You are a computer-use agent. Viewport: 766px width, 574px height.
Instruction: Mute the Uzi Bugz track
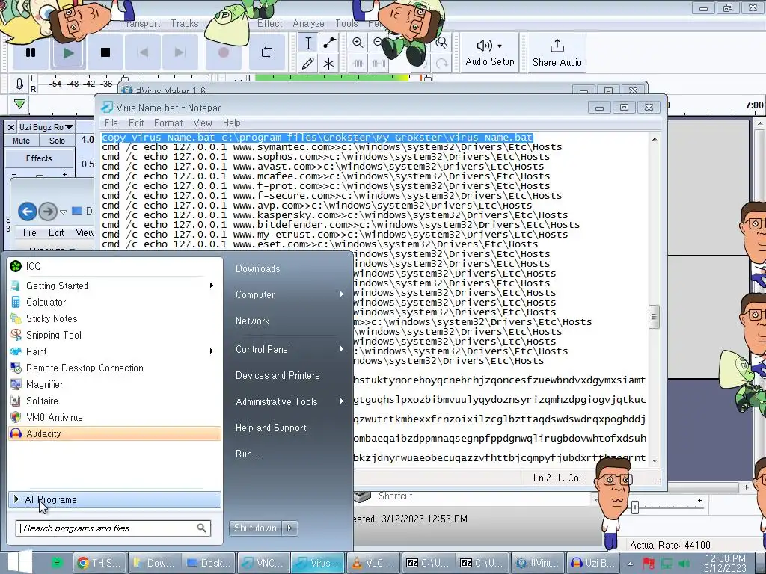point(21,141)
